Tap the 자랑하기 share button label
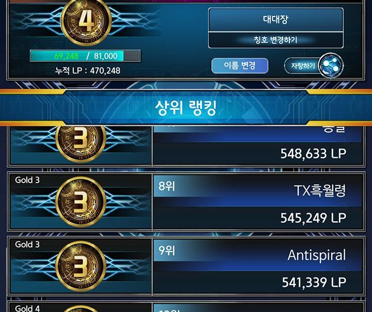372x312 pixels. tap(303, 65)
